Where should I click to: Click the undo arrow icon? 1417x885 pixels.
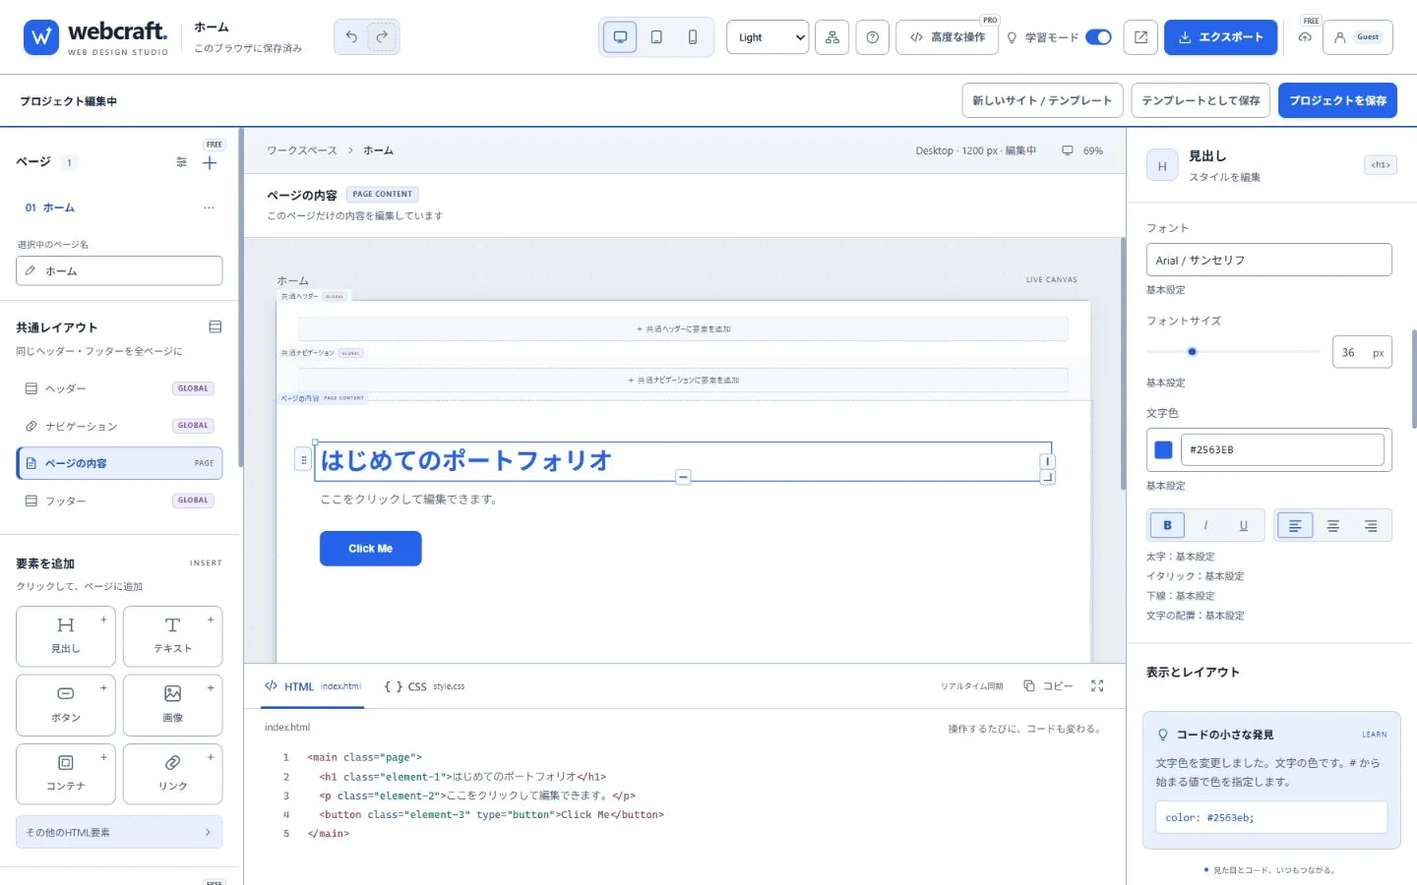click(351, 37)
